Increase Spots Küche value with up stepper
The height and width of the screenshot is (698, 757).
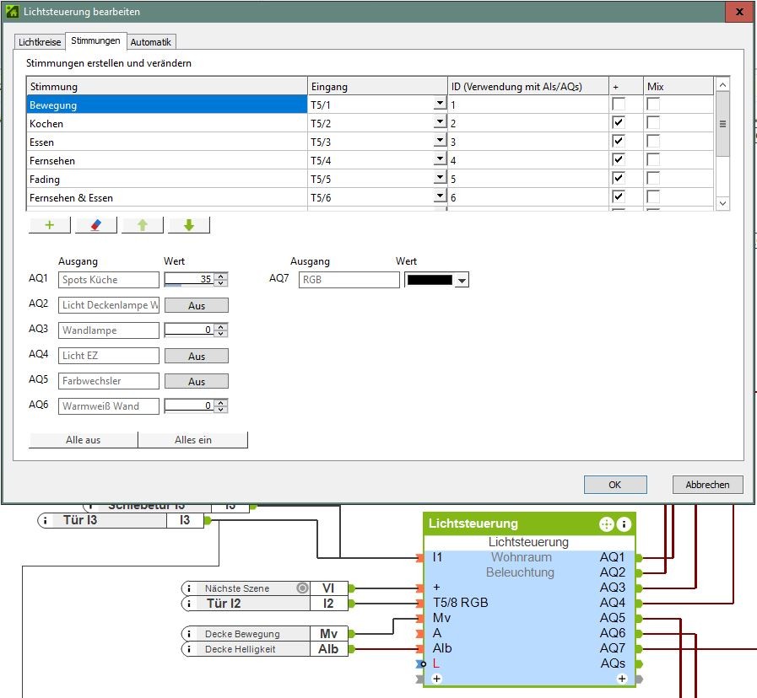click(x=221, y=277)
